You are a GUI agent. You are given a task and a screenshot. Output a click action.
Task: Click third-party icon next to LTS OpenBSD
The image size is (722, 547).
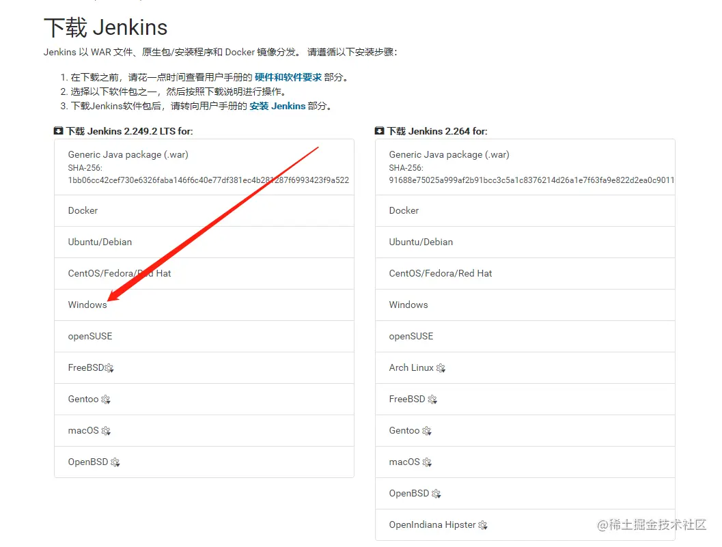tap(115, 462)
